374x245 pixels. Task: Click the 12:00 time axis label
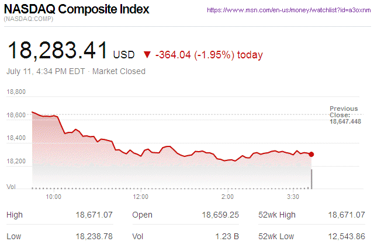pos(140,197)
